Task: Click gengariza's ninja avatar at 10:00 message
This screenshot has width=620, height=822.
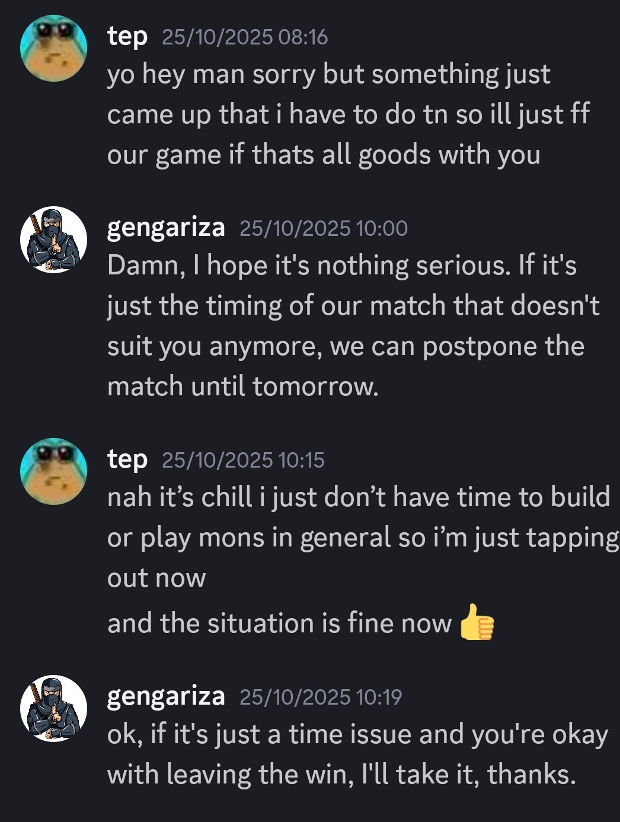Action: coord(53,240)
